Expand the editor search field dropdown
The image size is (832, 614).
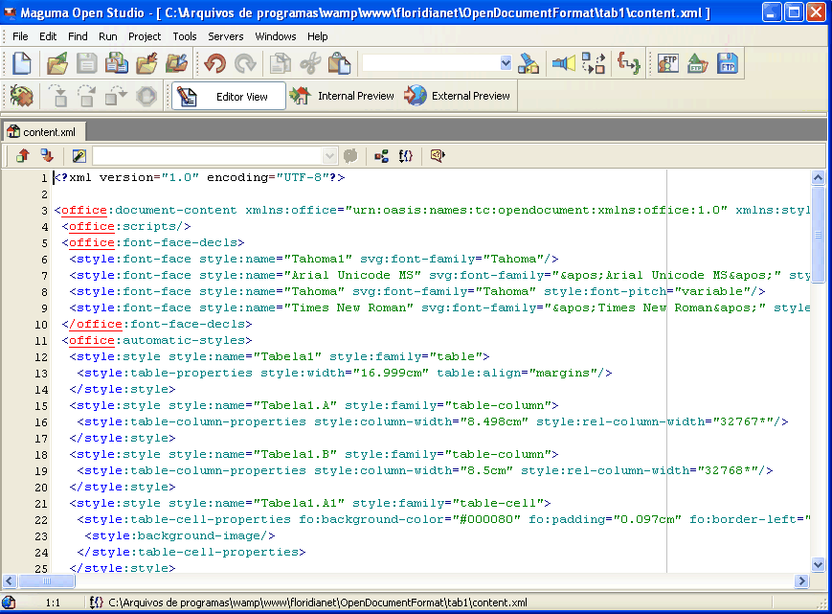point(329,155)
